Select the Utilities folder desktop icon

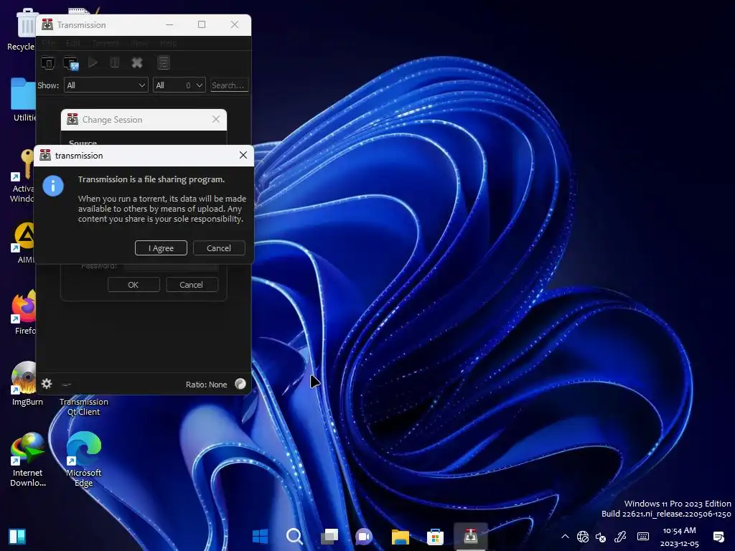22,99
